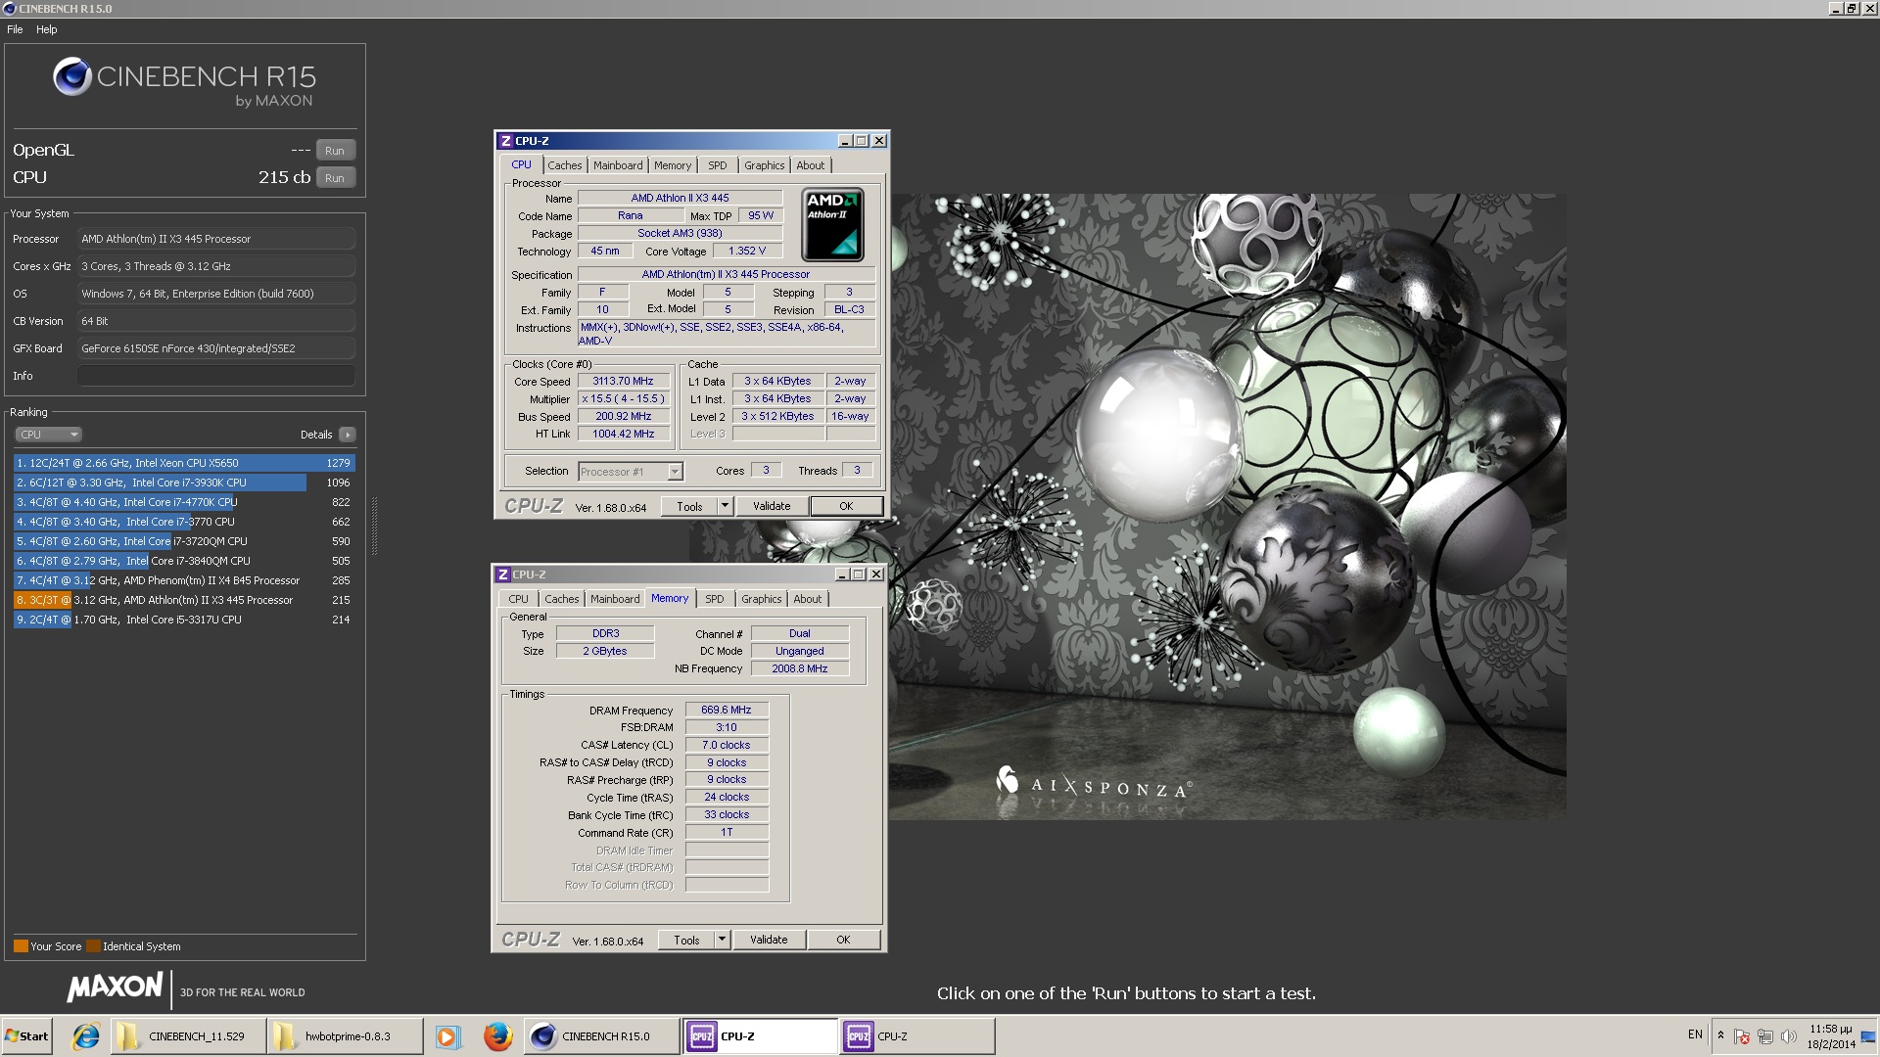Click the Your Score orange legend swatch

21,946
